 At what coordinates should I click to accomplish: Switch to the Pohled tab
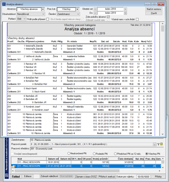click(16, 176)
